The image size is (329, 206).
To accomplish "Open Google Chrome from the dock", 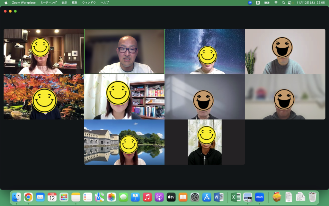I will point(28,197).
